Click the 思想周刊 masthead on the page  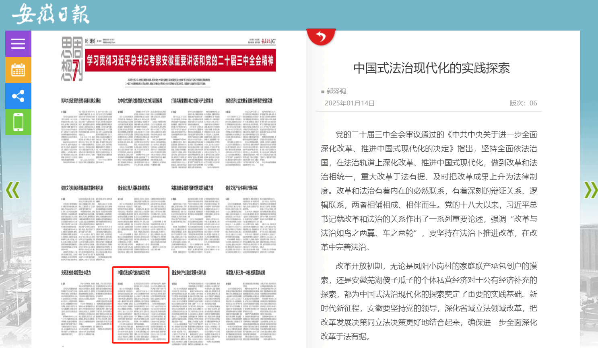point(72,59)
